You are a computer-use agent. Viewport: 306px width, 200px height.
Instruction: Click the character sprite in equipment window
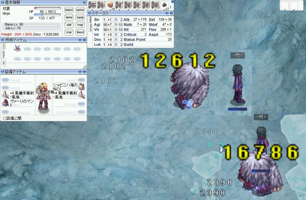44,96
